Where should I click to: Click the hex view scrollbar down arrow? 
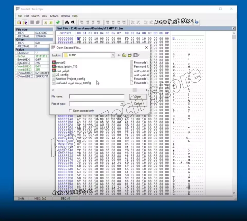(x=234, y=193)
